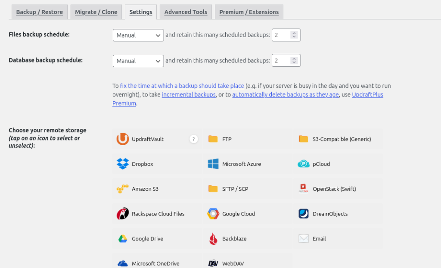Open the automatically delete backups link
The height and width of the screenshot is (268, 441).
point(286,95)
